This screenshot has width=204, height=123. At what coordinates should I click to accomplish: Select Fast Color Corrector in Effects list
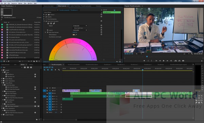(x=13, y=106)
